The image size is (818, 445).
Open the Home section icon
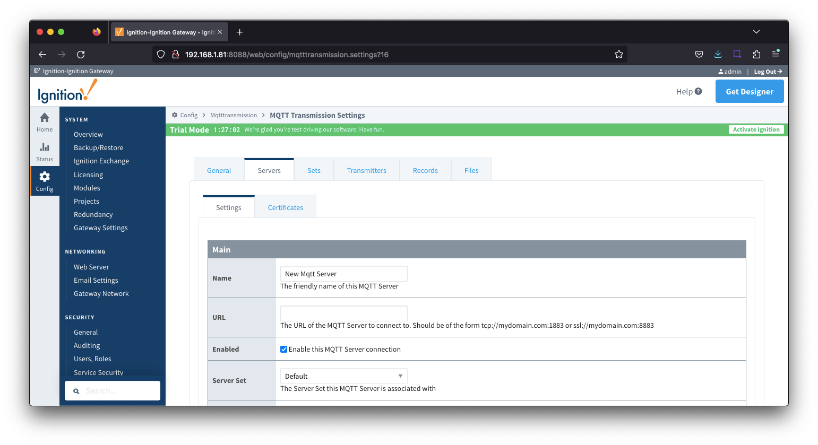click(45, 118)
